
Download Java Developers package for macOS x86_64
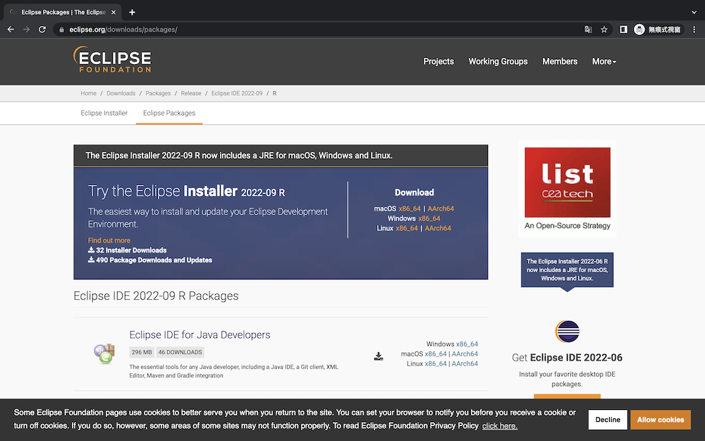pyautogui.click(x=436, y=354)
